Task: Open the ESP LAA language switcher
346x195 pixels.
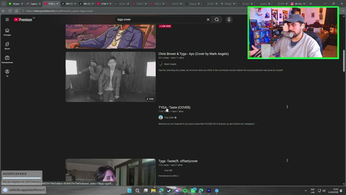Action: tap(313, 191)
